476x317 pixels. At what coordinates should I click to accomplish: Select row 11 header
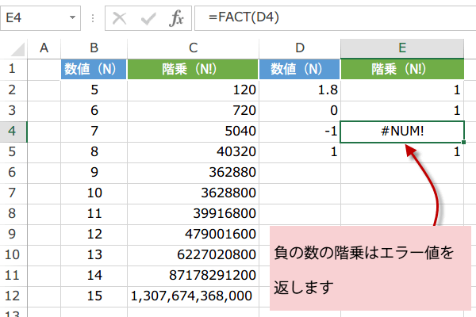(x=12, y=276)
